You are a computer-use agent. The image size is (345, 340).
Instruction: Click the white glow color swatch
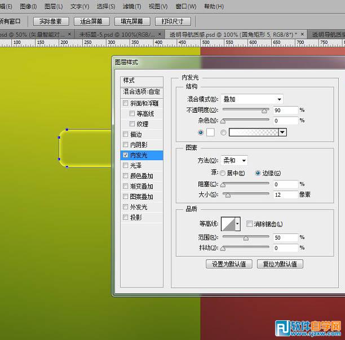(x=211, y=133)
